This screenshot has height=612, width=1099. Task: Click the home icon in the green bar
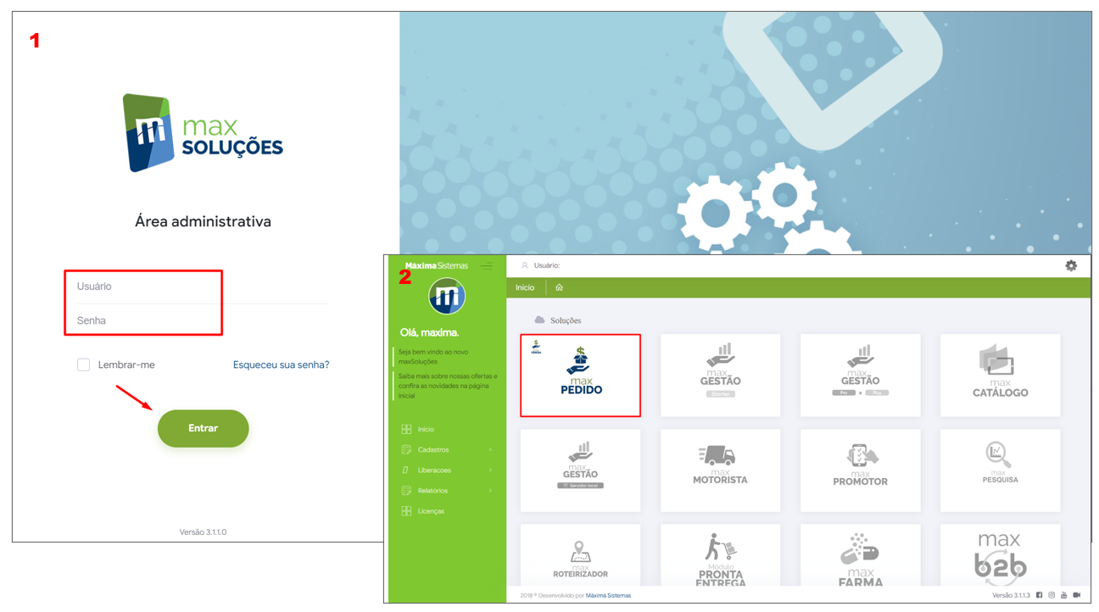pos(559,287)
